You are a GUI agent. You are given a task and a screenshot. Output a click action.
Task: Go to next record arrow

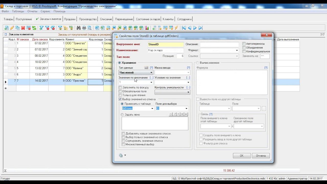pyautogui.click(x=195, y=28)
